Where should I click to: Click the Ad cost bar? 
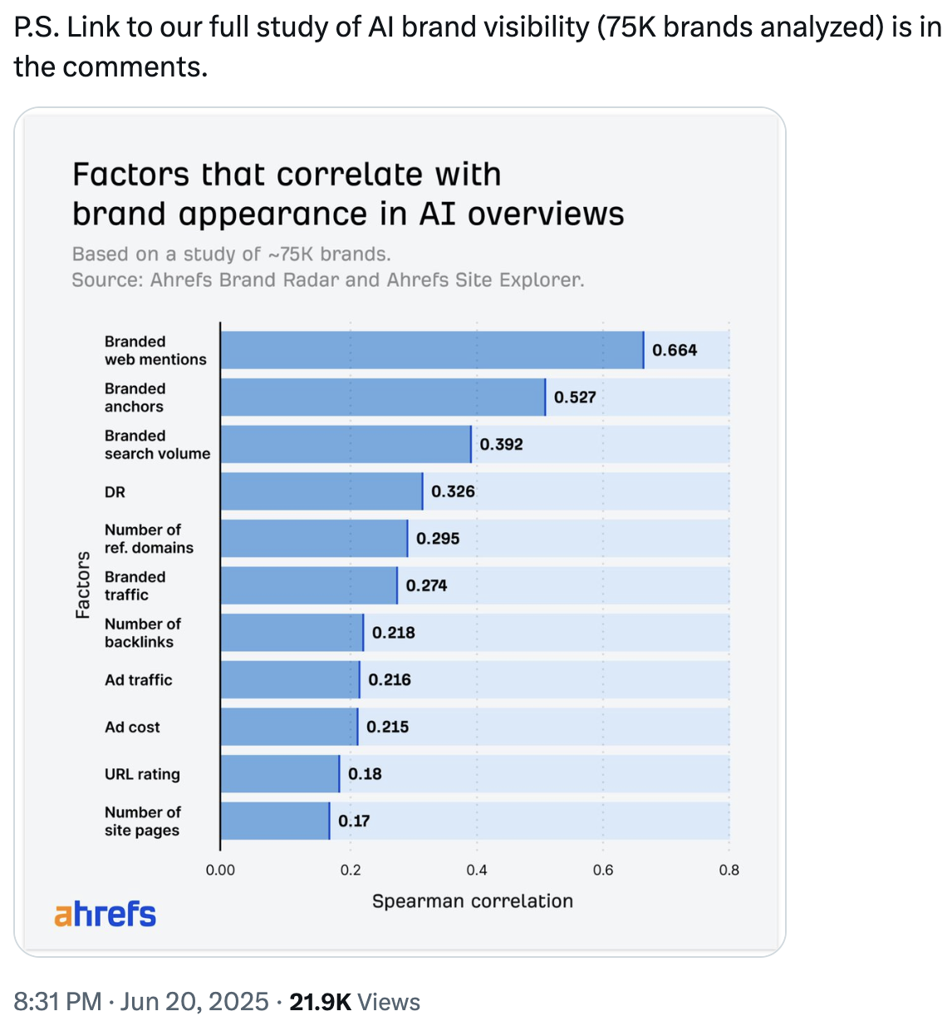pos(289,727)
